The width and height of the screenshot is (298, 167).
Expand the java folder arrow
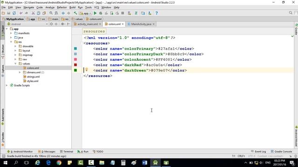pos(11,38)
